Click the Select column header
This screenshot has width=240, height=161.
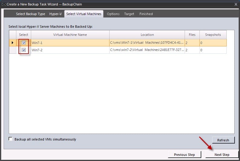tap(24, 35)
